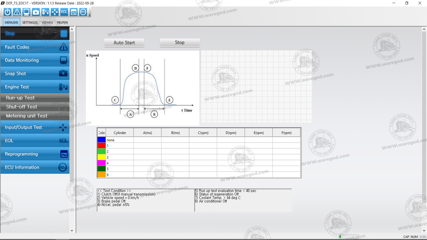Click the Data Monitoring monitor icon in toolbar
The width and height of the screenshot is (427, 240).
pos(26,12)
